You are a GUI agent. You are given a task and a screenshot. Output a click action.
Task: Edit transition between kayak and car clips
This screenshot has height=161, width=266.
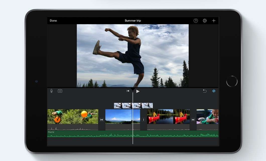click(193, 120)
